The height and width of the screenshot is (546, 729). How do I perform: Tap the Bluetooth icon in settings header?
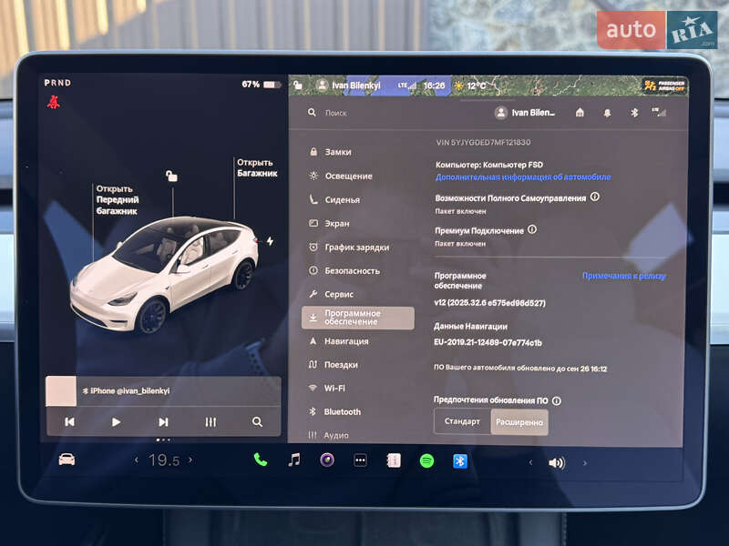[633, 112]
